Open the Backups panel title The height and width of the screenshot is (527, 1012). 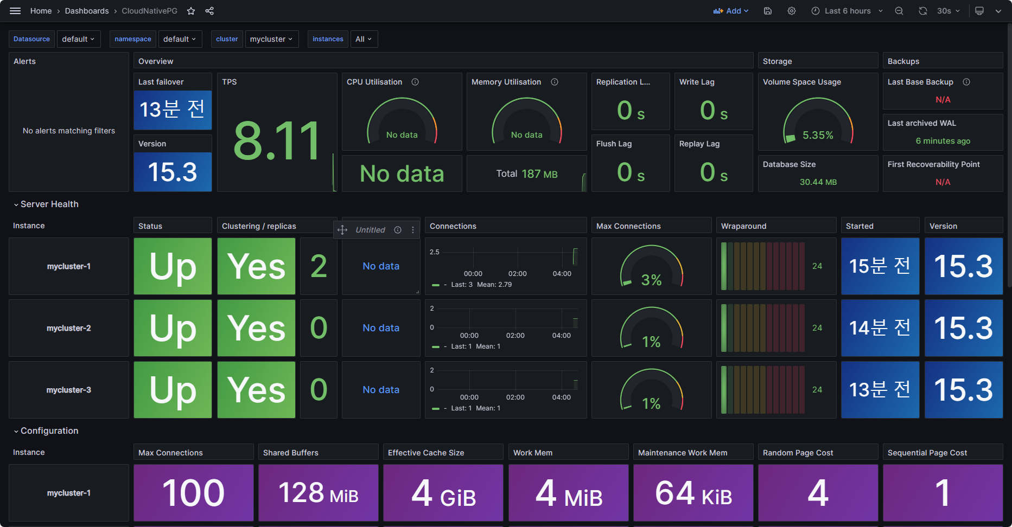(x=903, y=61)
